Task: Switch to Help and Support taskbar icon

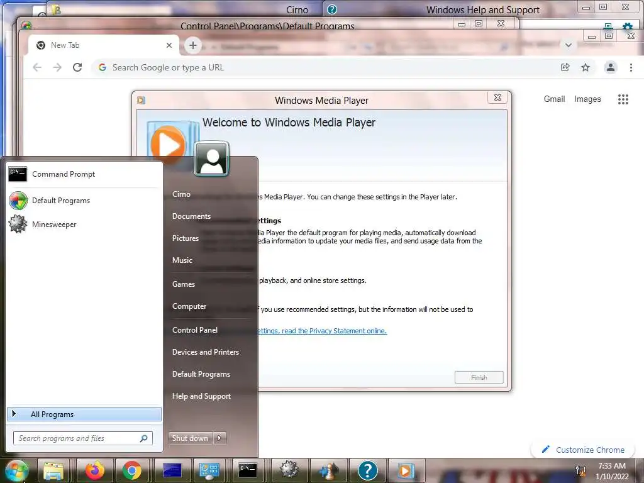Action: coord(367,470)
